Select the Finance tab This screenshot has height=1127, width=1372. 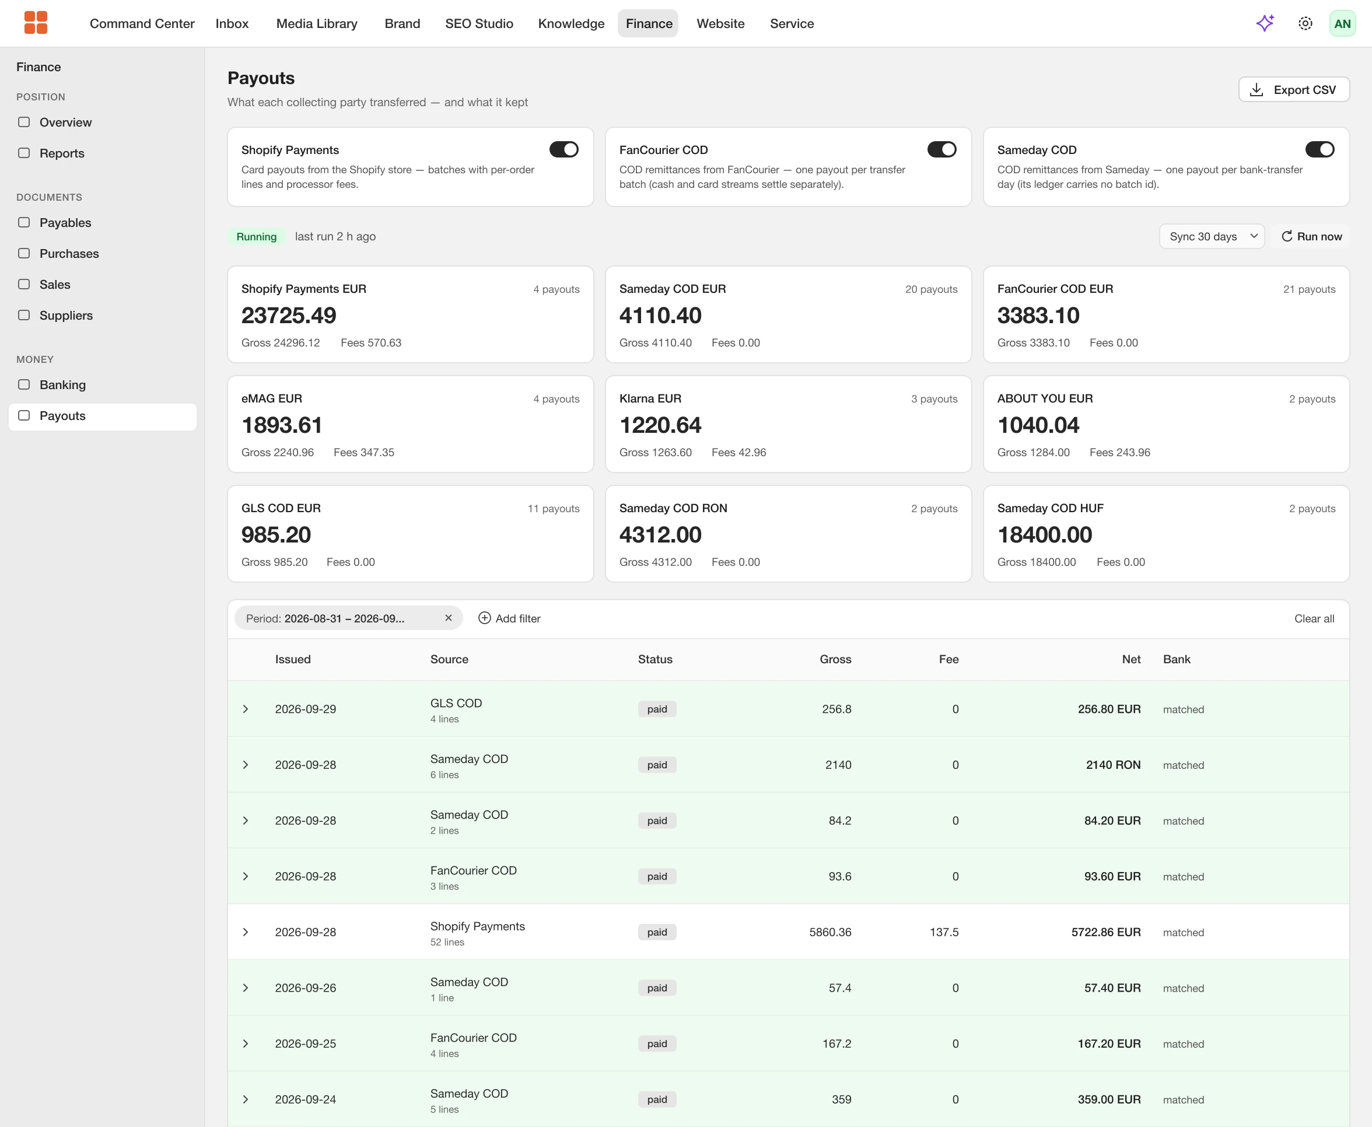[x=649, y=23]
